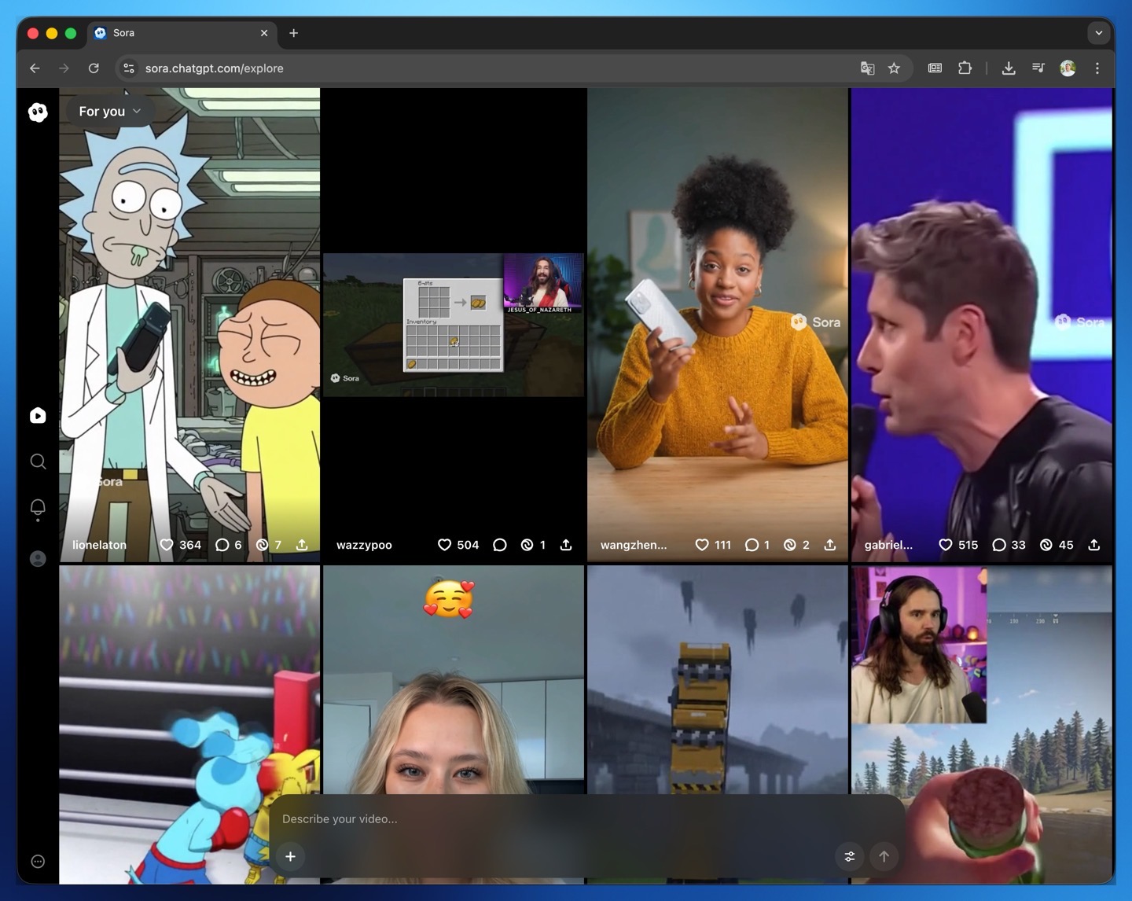Submit prompt with the up arrow button
Viewport: 1132px width, 901px height.
click(884, 856)
